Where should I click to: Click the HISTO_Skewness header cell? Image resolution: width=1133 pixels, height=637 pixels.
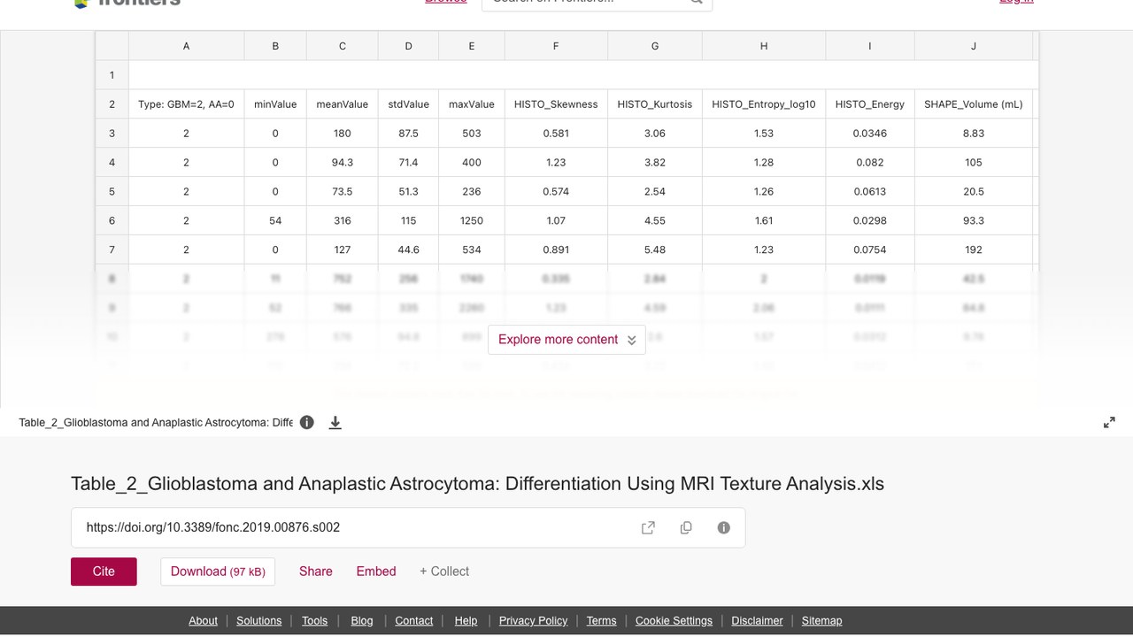point(556,104)
